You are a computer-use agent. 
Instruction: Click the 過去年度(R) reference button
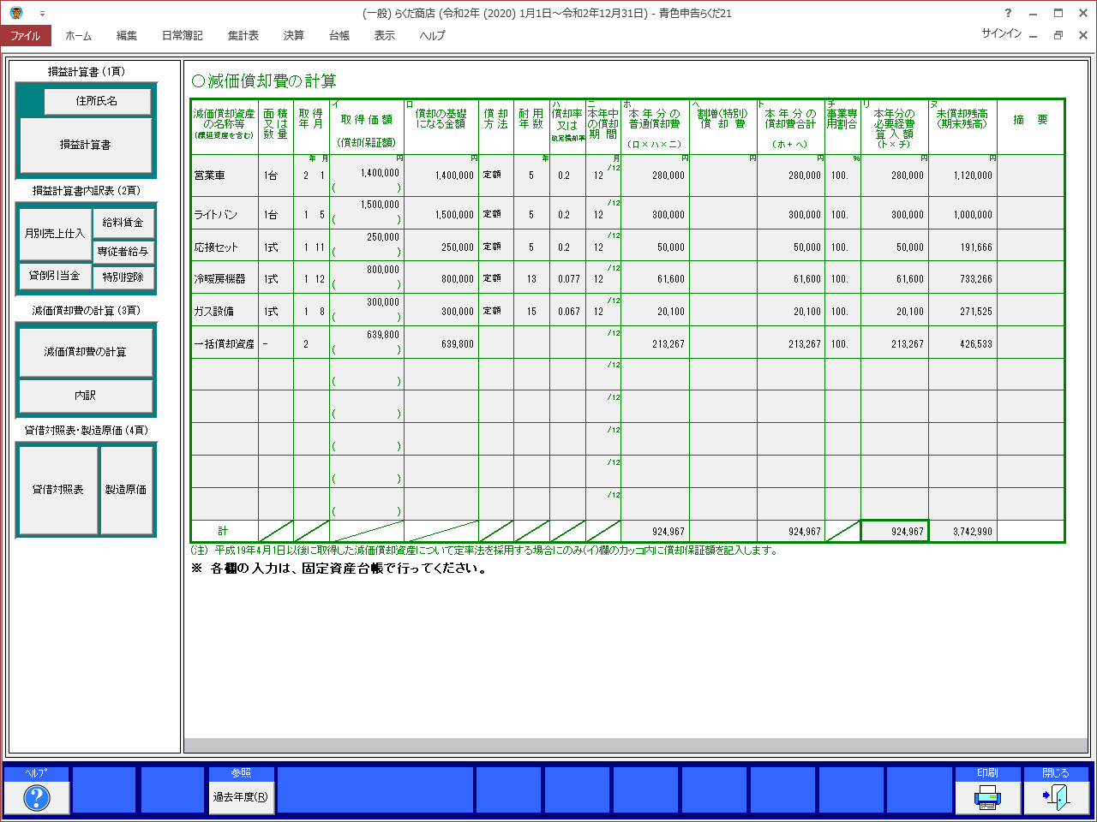click(241, 797)
